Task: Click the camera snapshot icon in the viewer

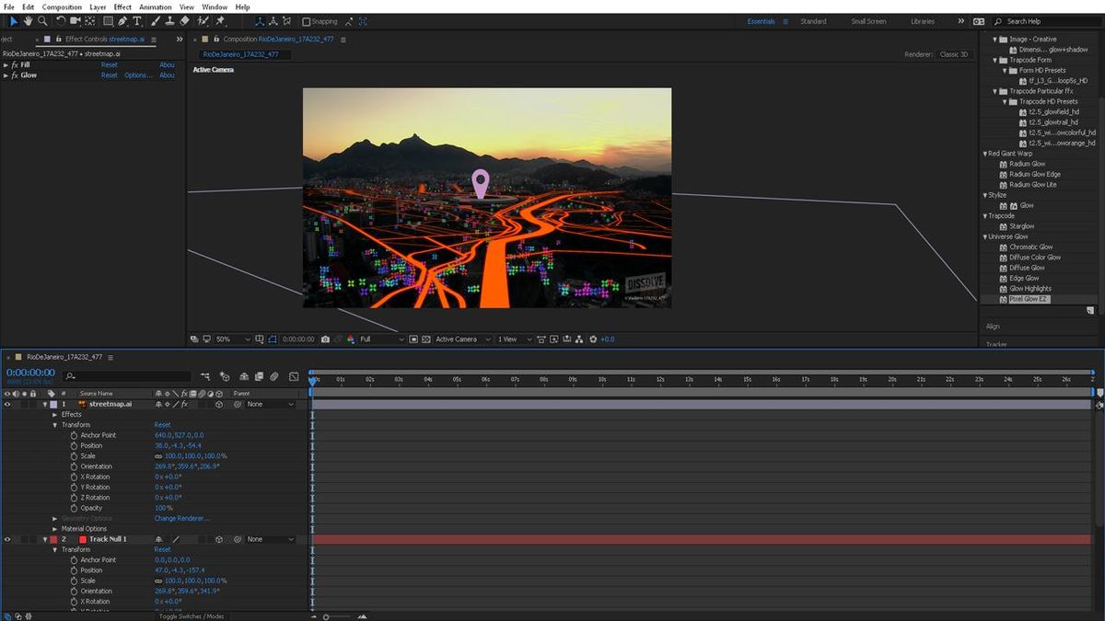Action: pos(325,339)
